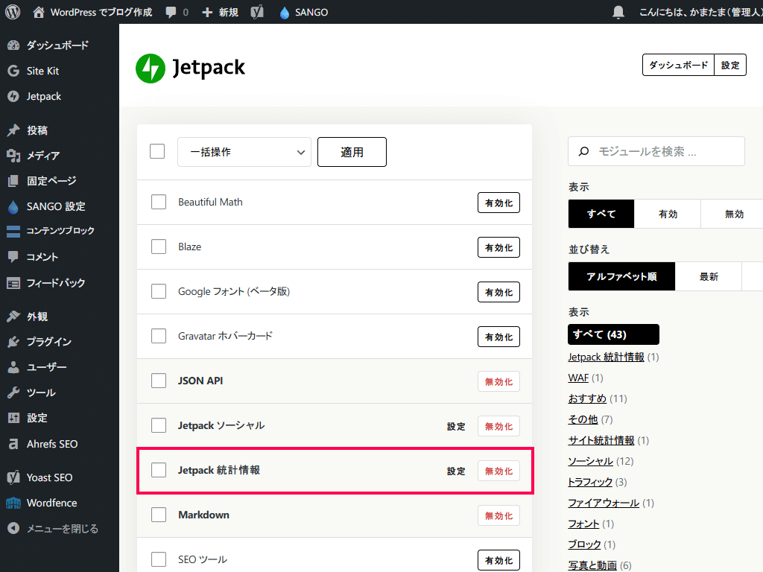Open the 一括操作 dropdown
This screenshot has height=572, width=763.
244,151
